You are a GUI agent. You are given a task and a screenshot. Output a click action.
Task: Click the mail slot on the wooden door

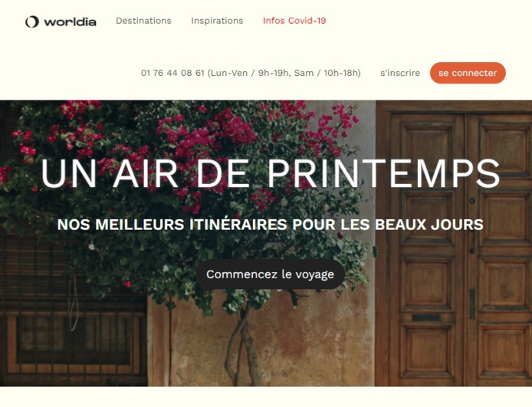click(426, 318)
